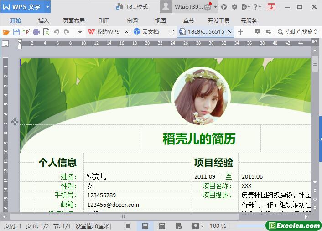Click the user avatar picture

pyautogui.click(x=166, y=7)
